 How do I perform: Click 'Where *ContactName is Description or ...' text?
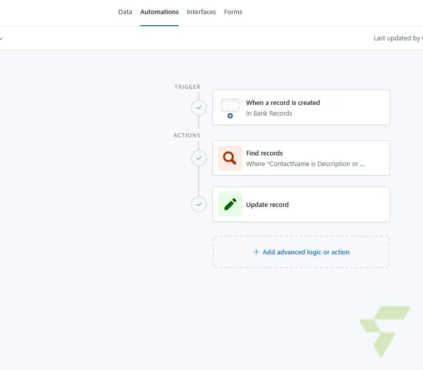tap(305, 164)
